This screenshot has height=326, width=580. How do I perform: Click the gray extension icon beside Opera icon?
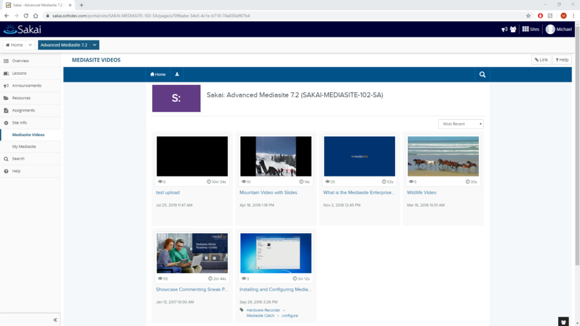(x=550, y=15)
